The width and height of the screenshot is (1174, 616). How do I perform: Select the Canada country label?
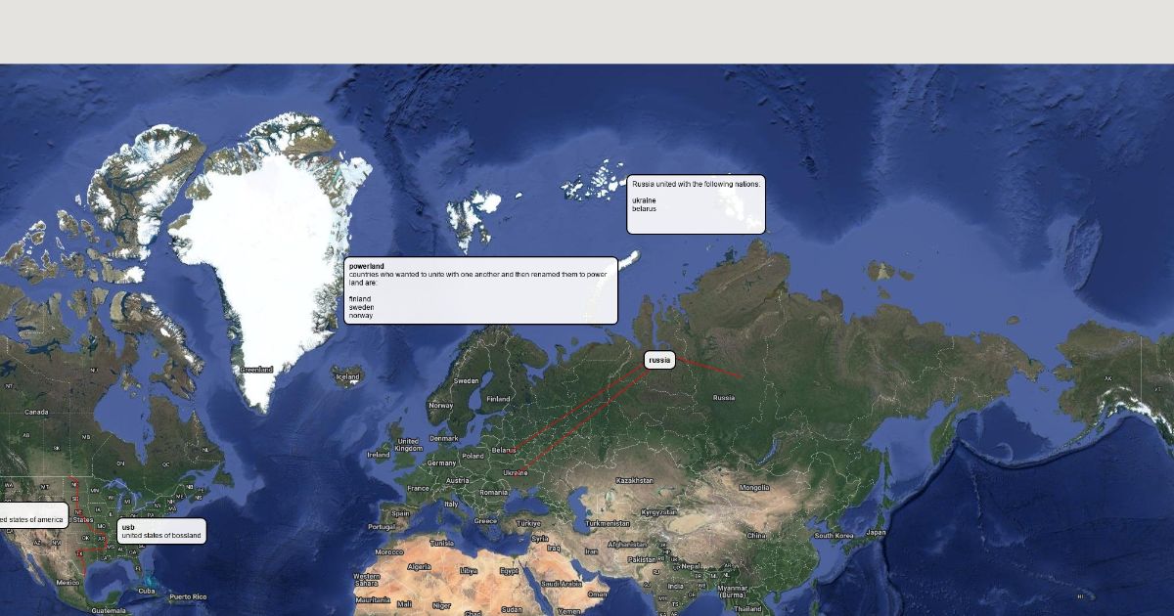click(36, 412)
